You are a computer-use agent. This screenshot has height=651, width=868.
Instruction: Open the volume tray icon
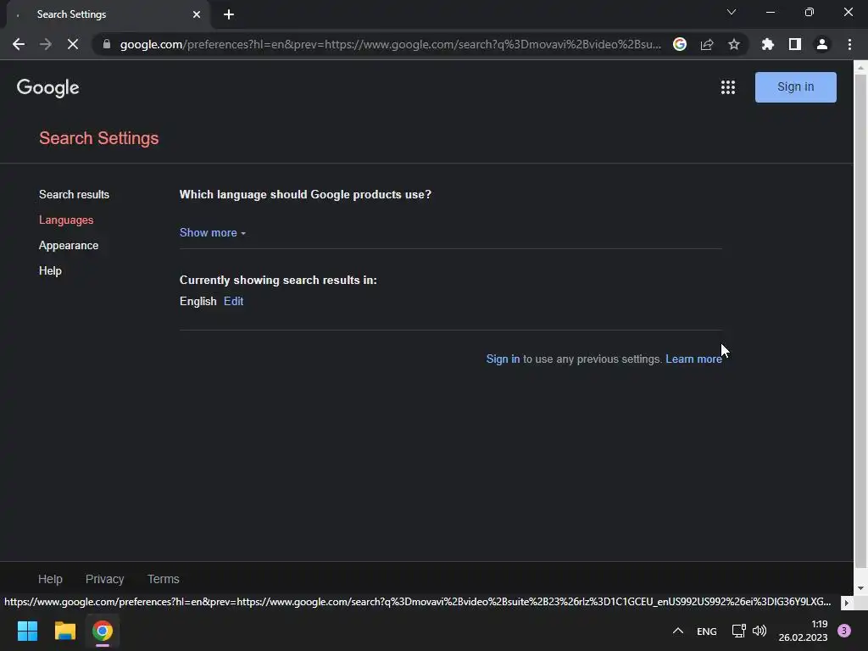click(x=759, y=631)
